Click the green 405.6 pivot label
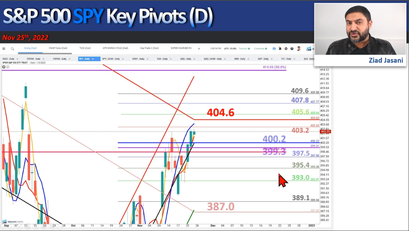 point(300,112)
